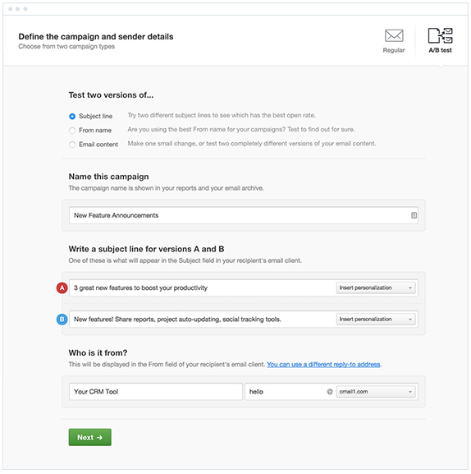Click the icon inside campaign name field
Screen dimensions: 471x474
[414, 215]
